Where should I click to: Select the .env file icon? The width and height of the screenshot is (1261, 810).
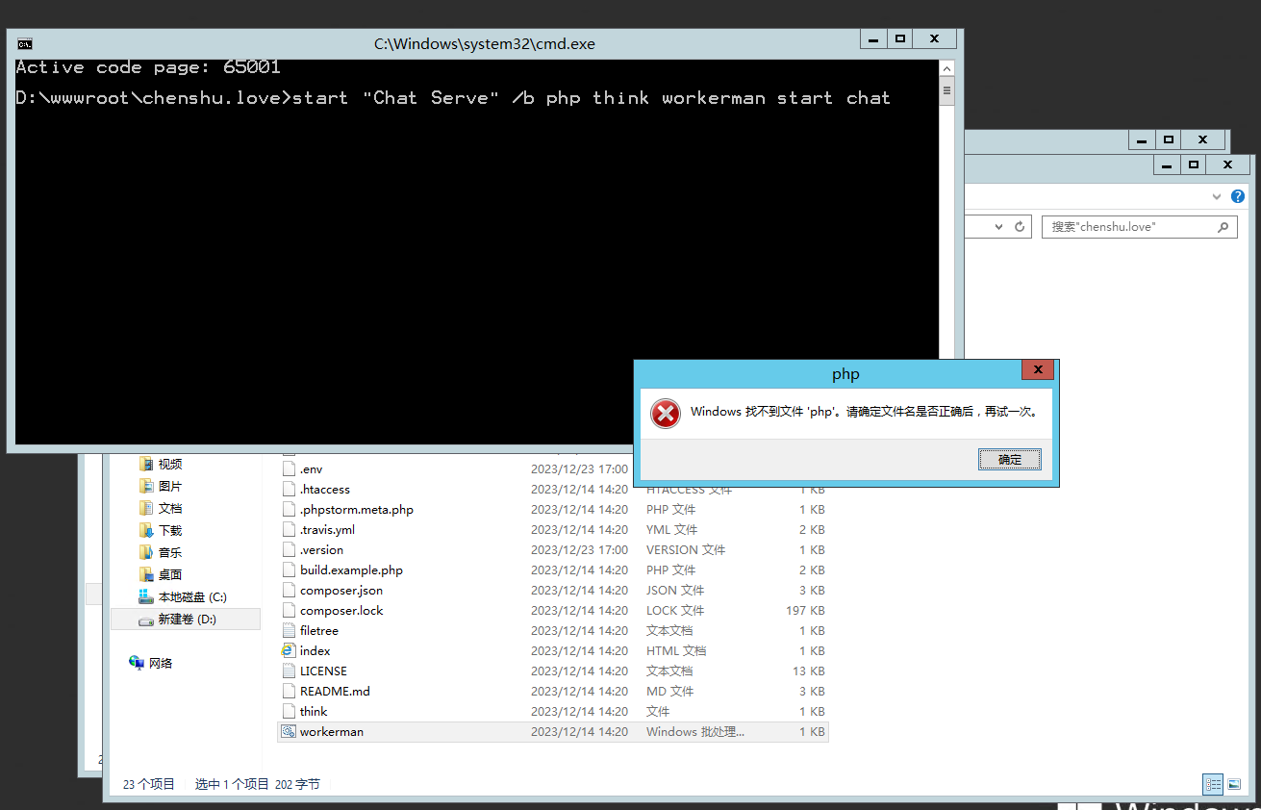point(289,469)
